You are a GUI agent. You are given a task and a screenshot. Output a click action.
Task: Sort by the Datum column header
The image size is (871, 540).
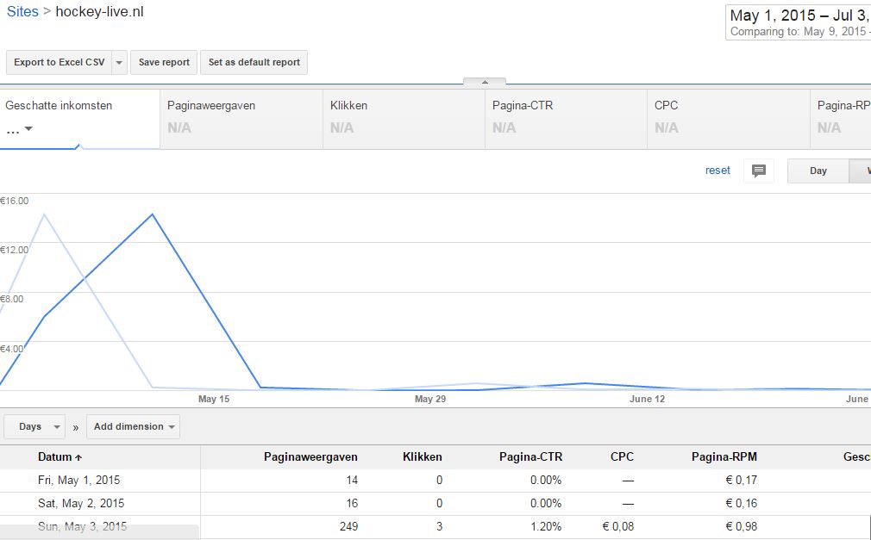point(60,457)
